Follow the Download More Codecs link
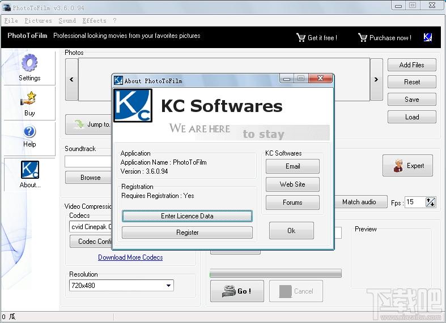This screenshot has width=446, height=323. point(130,257)
